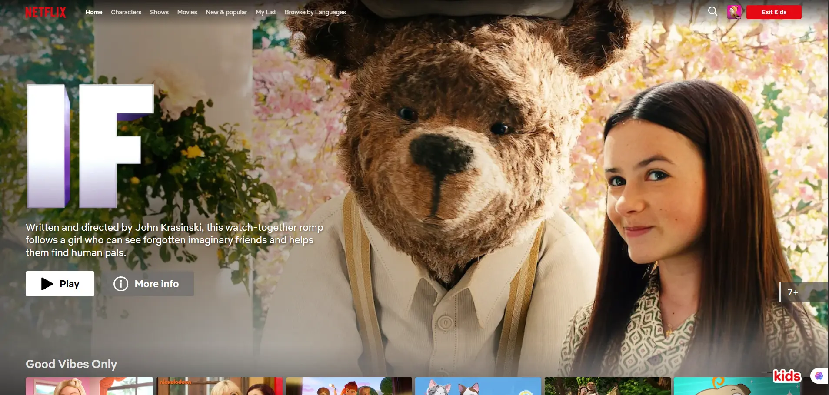Open the profile avatar menu
This screenshot has height=395, width=829.
tap(734, 12)
